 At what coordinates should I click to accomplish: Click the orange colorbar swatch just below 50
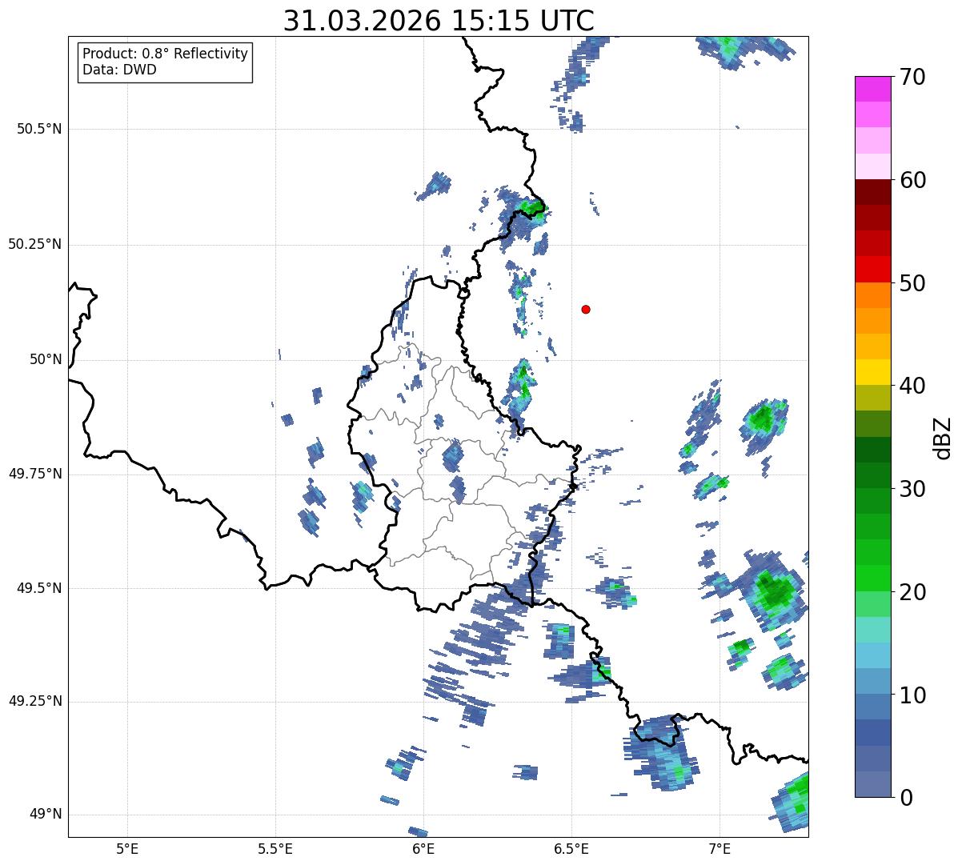click(872, 295)
